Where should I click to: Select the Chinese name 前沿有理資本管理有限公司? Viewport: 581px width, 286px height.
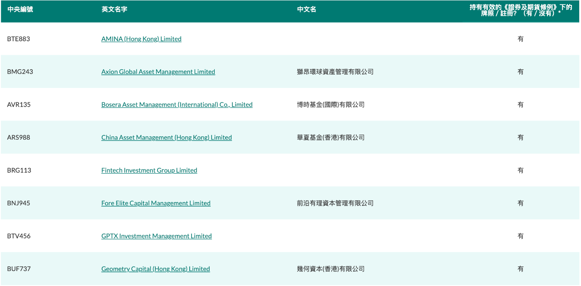pos(335,203)
